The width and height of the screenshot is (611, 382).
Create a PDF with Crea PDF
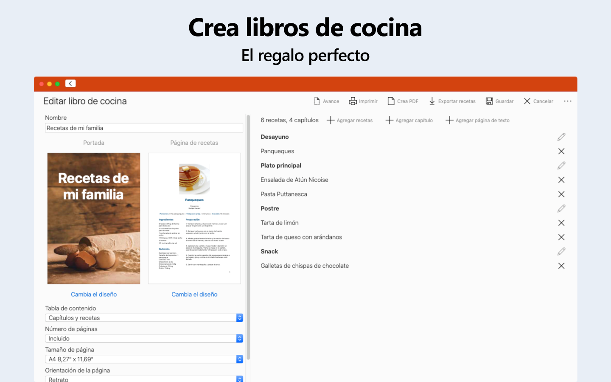click(403, 101)
